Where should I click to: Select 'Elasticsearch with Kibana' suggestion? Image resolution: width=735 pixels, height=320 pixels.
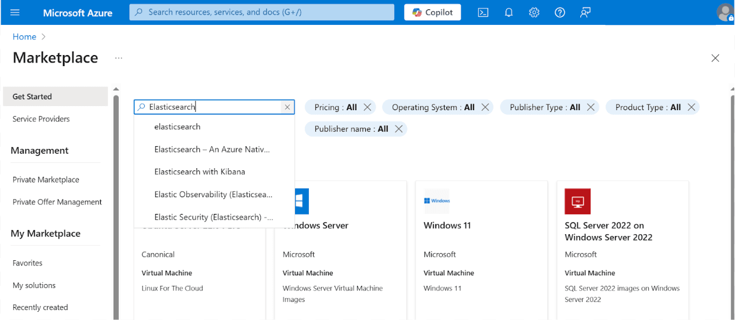(x=199, y=172)
